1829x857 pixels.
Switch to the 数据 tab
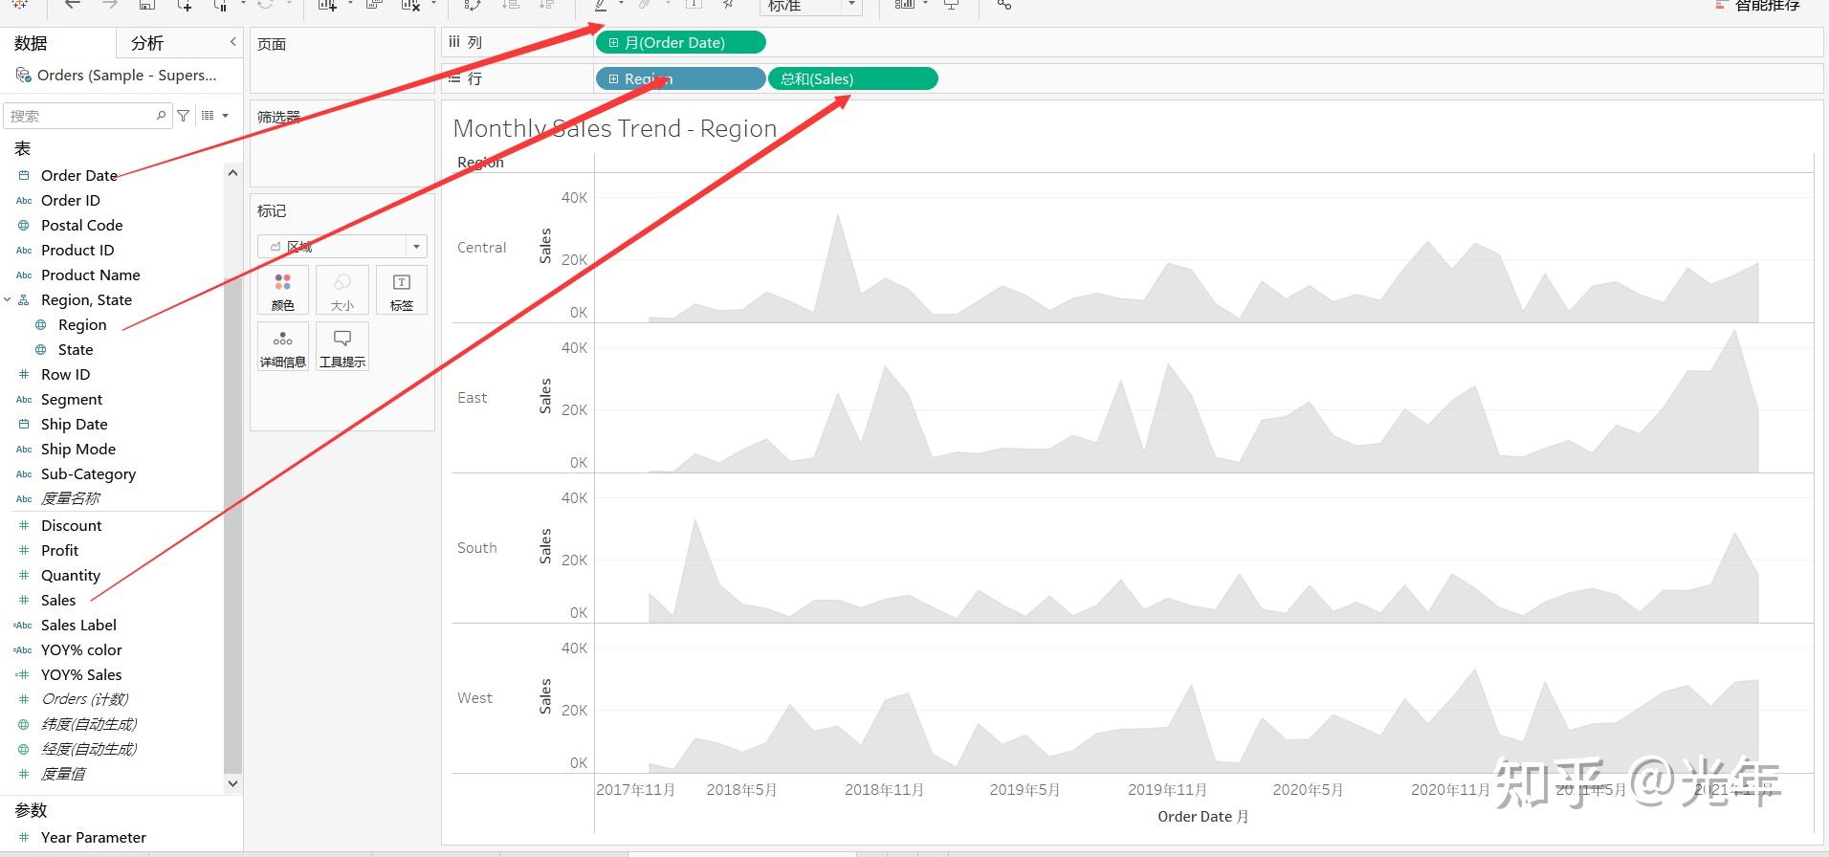click(x=31, y=43)
